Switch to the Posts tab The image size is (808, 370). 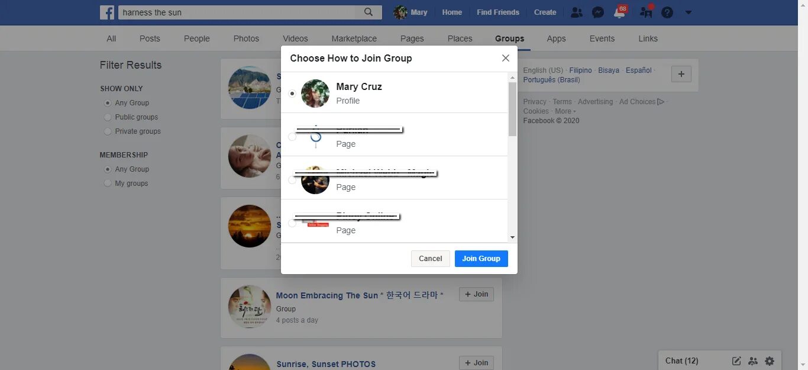click(x=150, y=38)
